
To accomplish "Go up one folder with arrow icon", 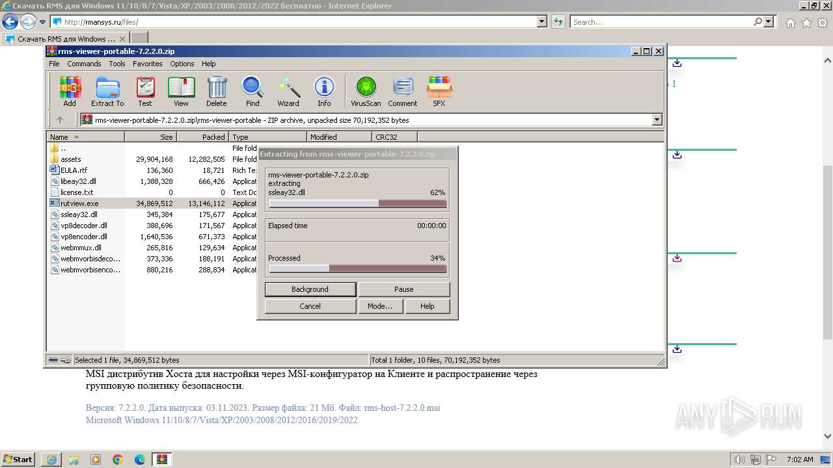I will point(60,120).
